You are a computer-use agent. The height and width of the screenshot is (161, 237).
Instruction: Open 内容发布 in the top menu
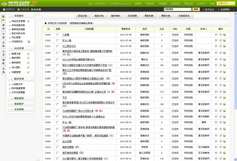pos(150,4)
